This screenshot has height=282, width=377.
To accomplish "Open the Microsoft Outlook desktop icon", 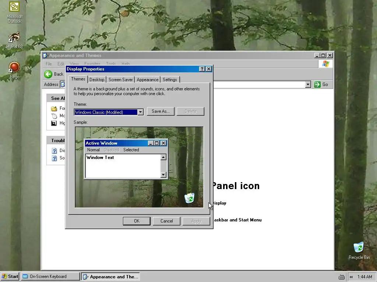I will pyautogui.click(x=14, y=12).
